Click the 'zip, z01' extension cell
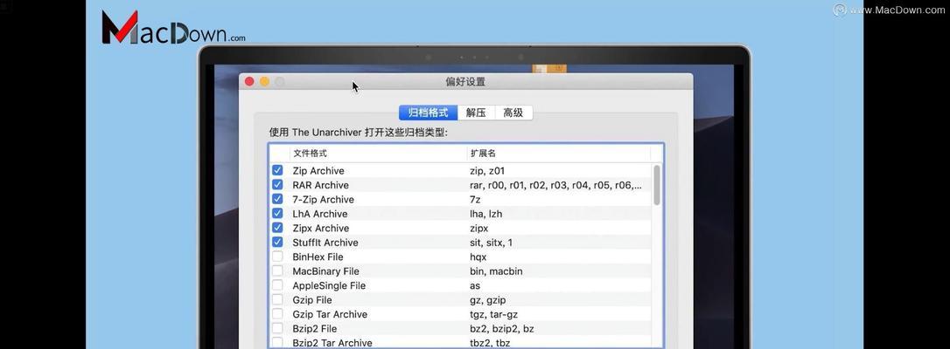 click(487, 171)
